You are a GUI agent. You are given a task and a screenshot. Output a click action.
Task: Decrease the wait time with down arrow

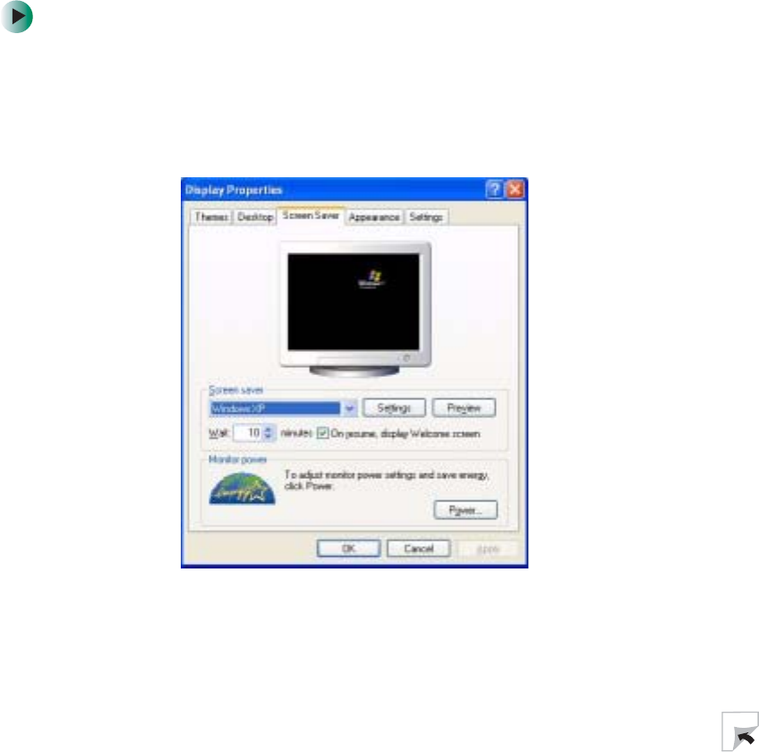point(269,436)
